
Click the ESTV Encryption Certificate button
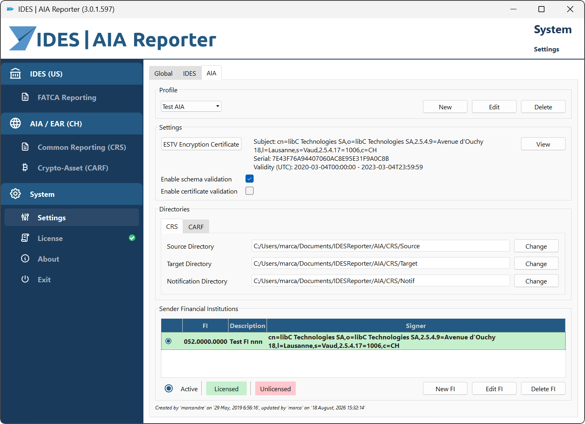[x=201, y=144]
